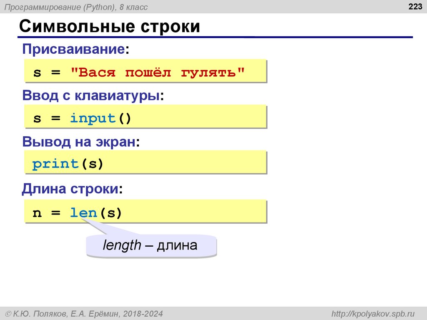Open the kpolyakov.spb.ru link in footer
The height and width of the screenshot is (320, 427).
click(x=373, y=314)
